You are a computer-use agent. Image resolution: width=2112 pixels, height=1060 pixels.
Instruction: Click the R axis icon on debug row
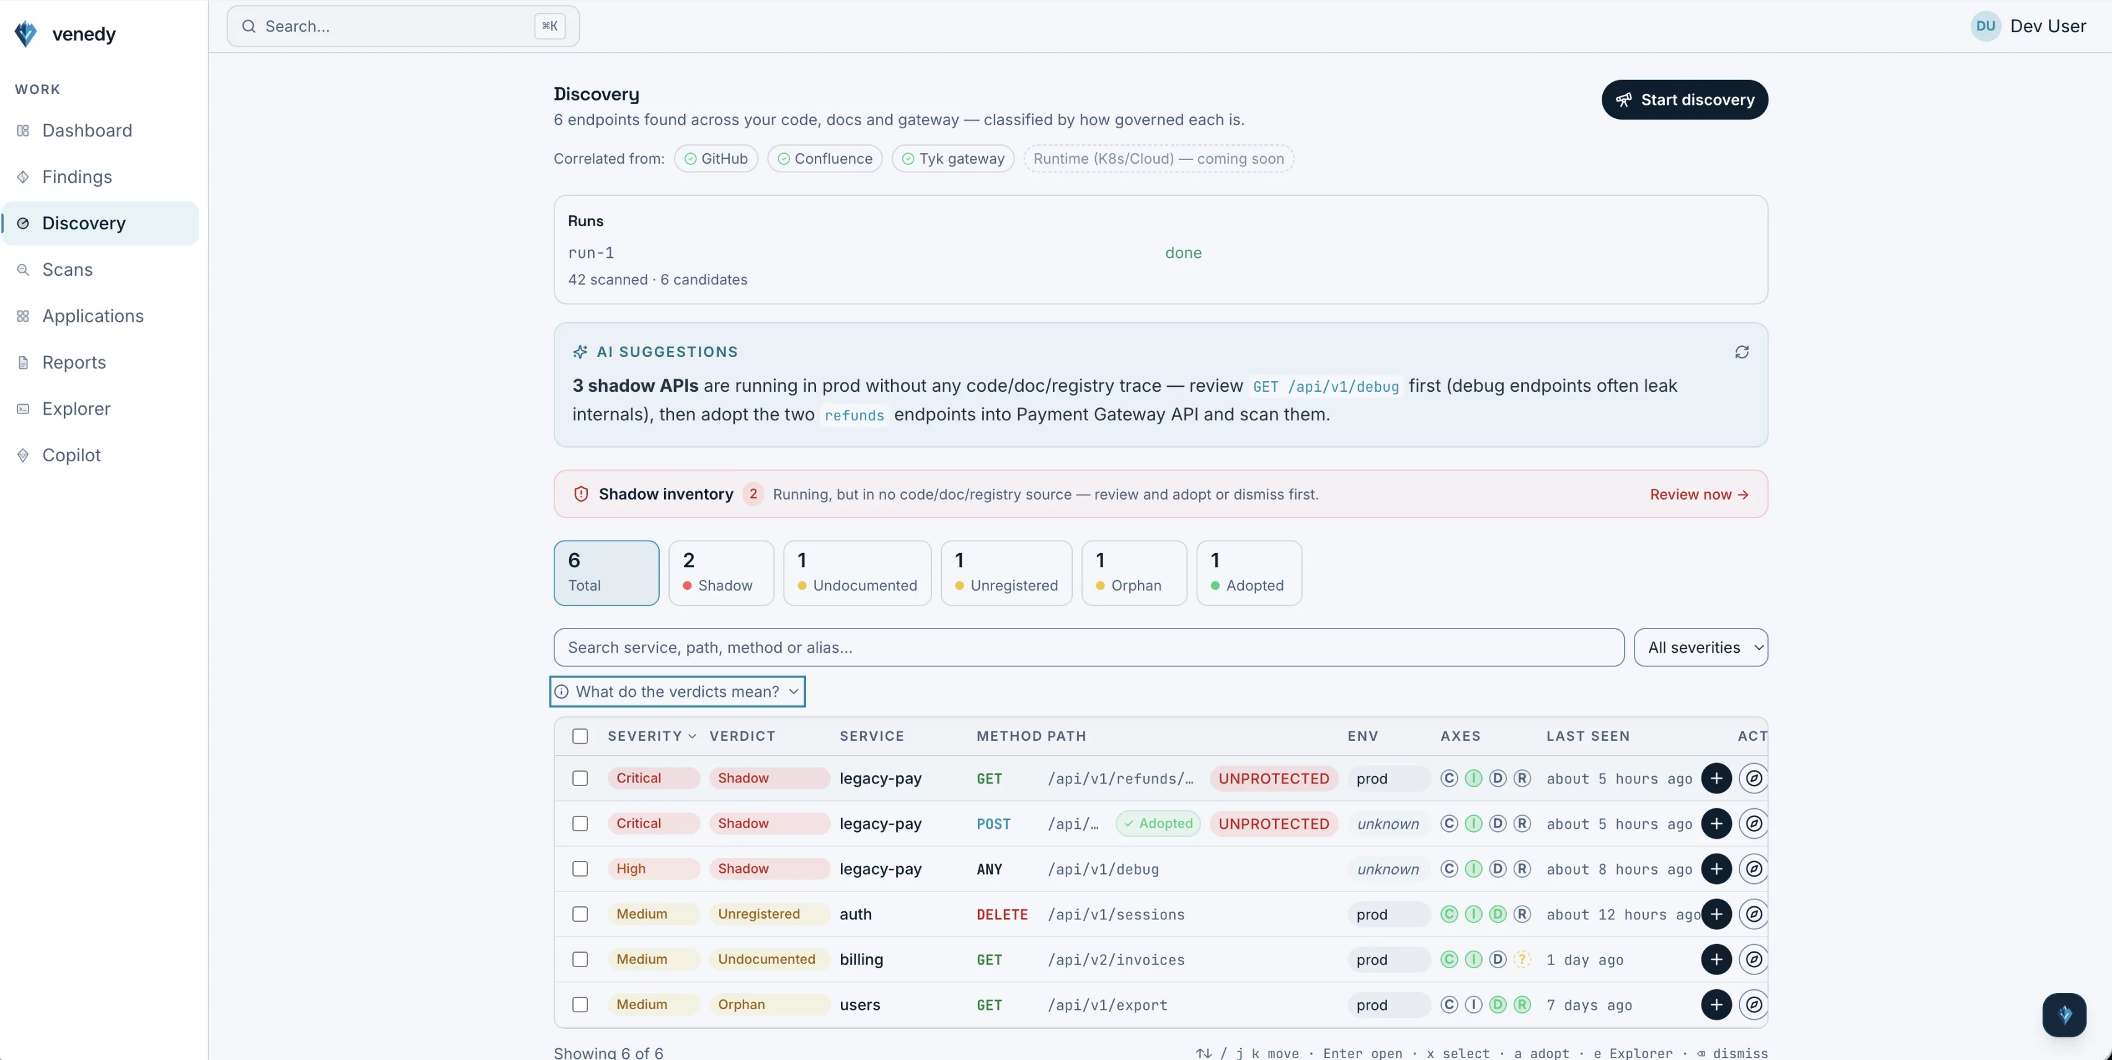[1522, 869]
